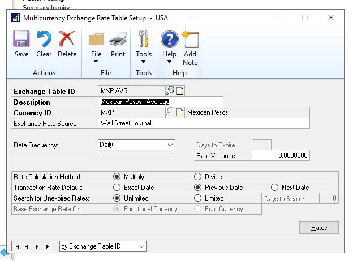The height and width of the screenshot is (261, 353).
Task: Add a note with Add Note icon
Action: pos(190,41)
